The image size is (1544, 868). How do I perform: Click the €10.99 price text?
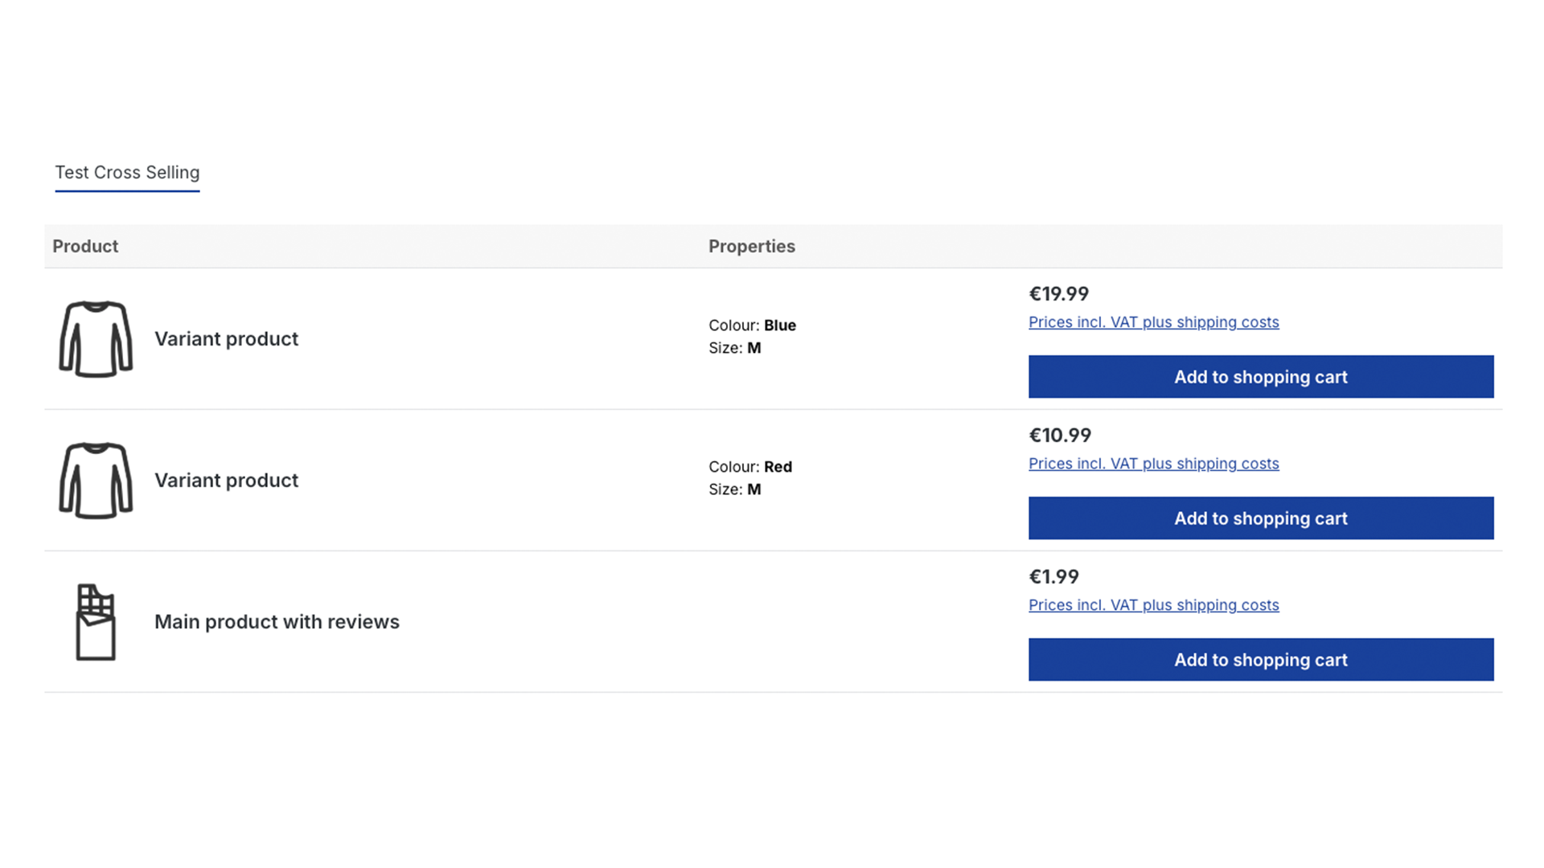(x=1060, y=436)
